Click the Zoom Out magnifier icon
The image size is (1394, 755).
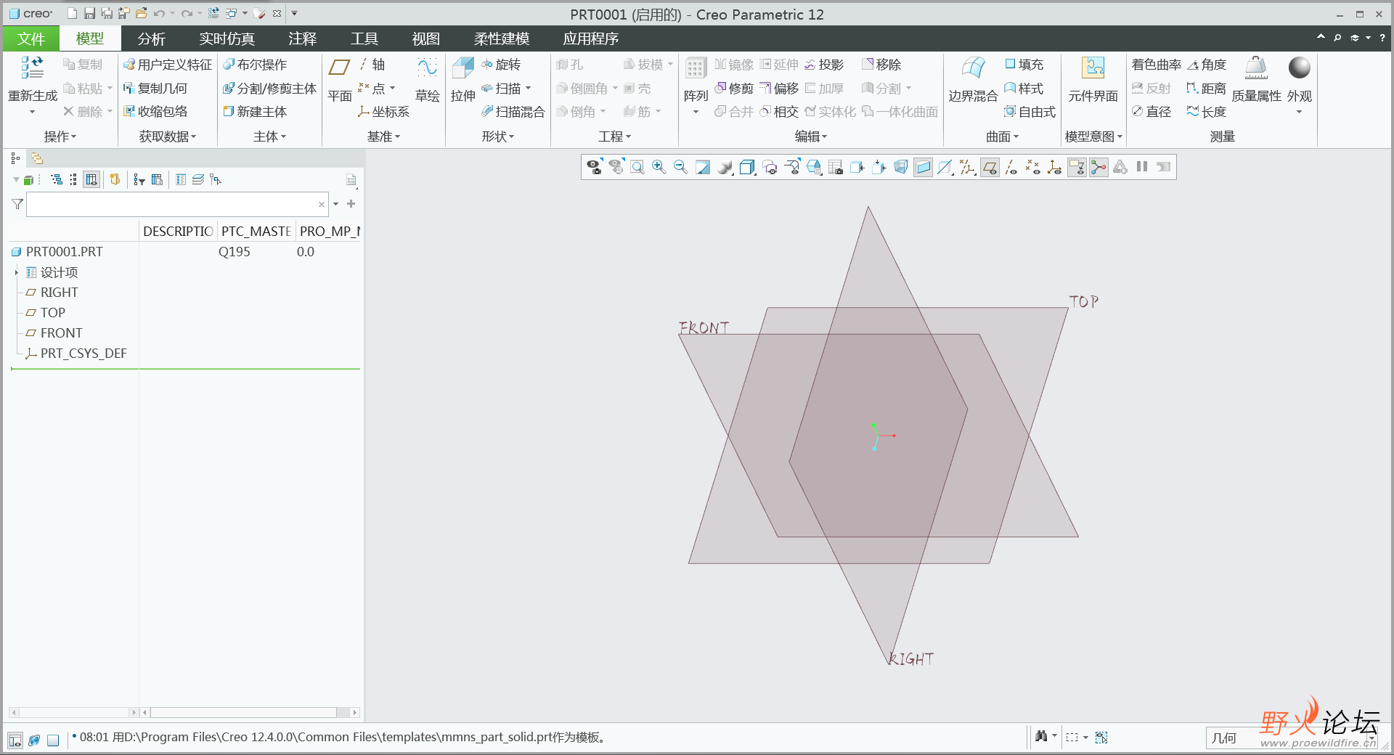click(x=680, y=168)
